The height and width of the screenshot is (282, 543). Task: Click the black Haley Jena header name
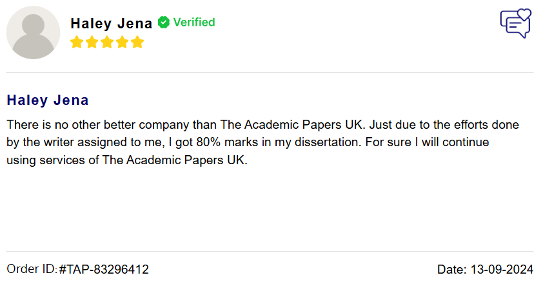[111, 23]
